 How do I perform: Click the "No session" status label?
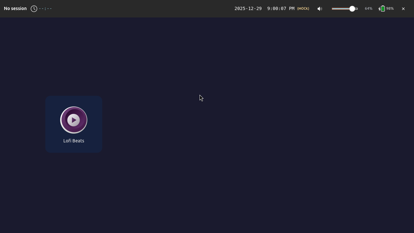15,8
